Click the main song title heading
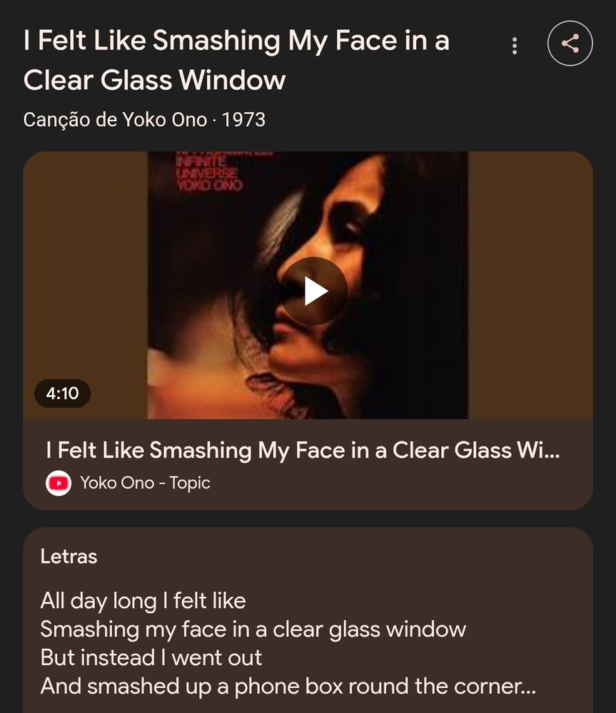 coord(236,60)
